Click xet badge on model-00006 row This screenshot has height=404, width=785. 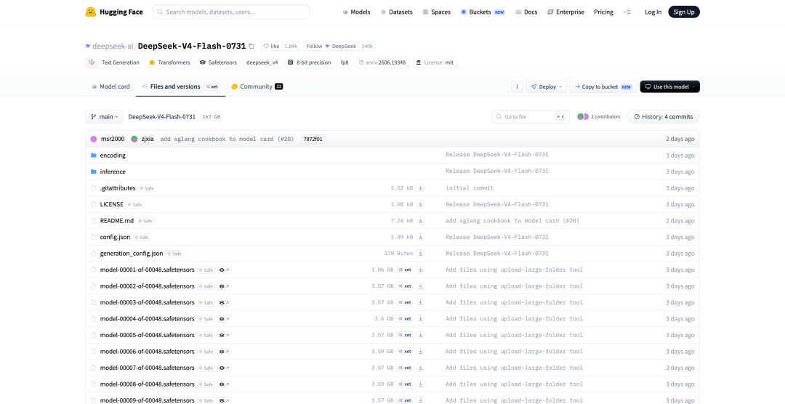[405, 352]
